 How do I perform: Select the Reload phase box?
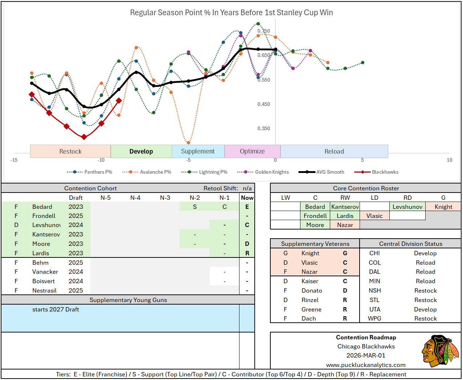(x=334, y=152)
